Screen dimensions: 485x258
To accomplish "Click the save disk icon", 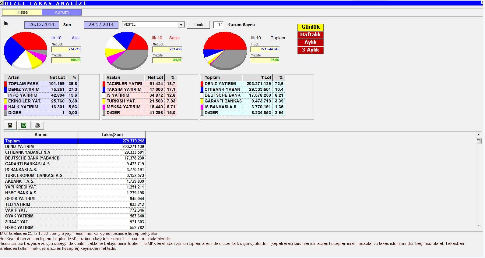I will [10, 125].
